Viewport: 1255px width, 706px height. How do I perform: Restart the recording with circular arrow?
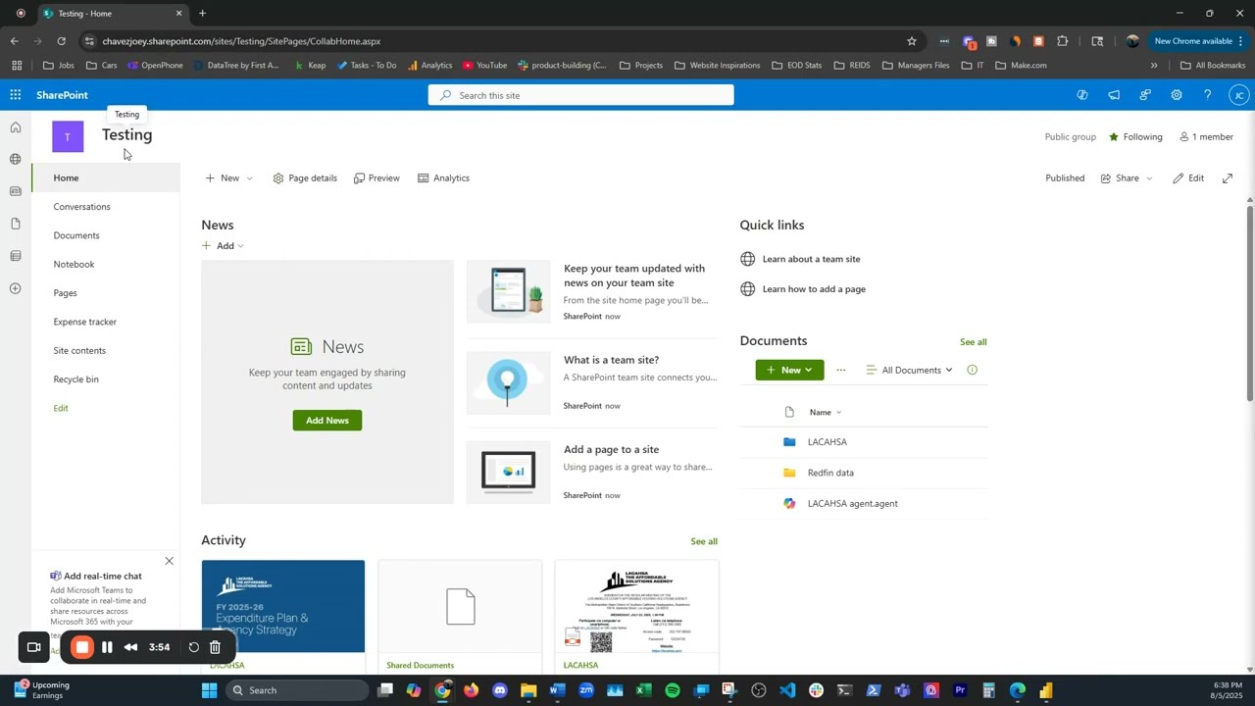[x=193, y=647]
